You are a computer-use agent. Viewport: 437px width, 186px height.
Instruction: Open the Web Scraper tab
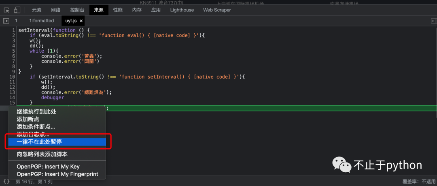217,10
